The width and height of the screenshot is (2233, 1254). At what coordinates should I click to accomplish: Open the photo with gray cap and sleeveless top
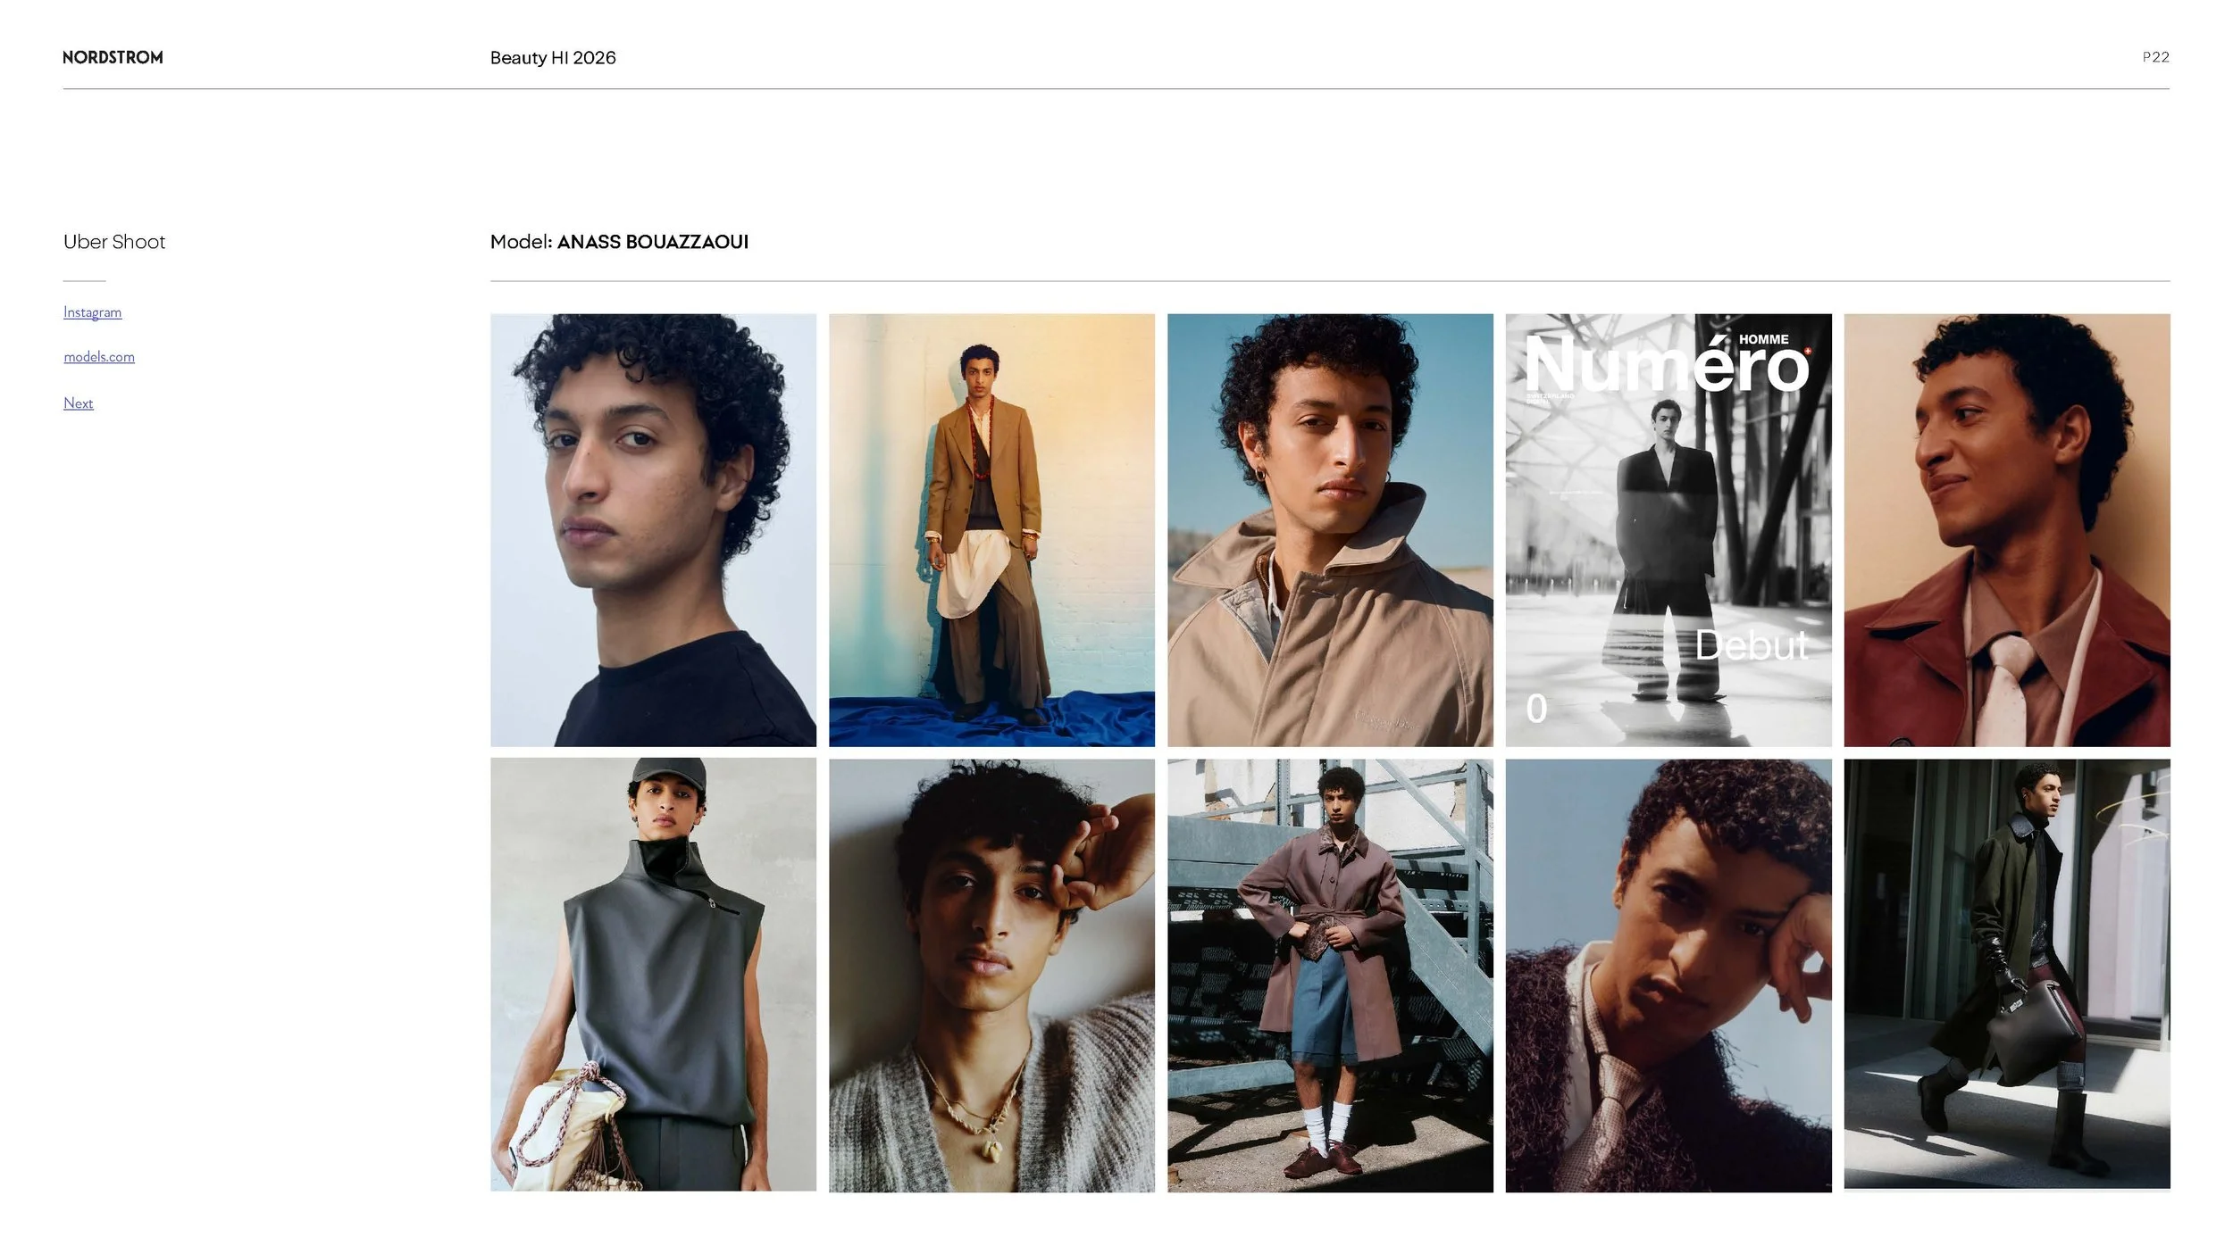coord(653,975)
